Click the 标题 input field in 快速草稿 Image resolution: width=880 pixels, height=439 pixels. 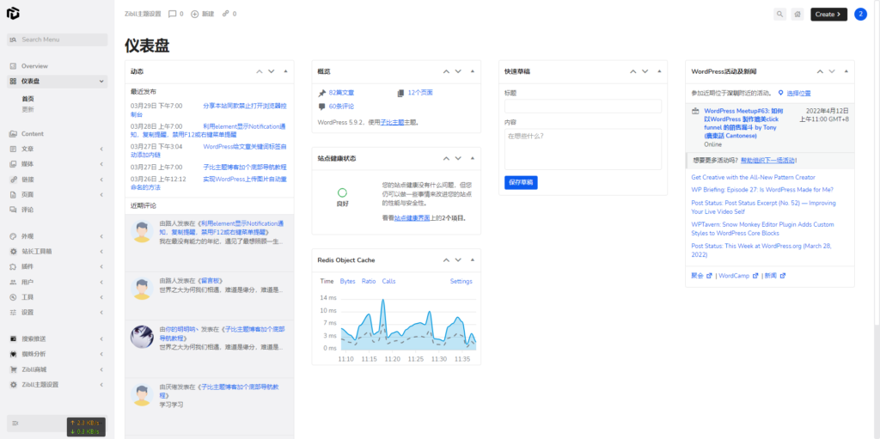pos(583,107)
